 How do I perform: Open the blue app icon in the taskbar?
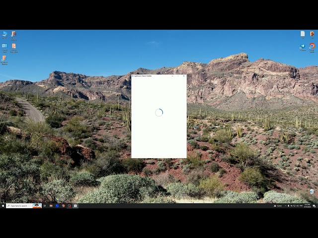pyautogui.click(x=57, y=206)
